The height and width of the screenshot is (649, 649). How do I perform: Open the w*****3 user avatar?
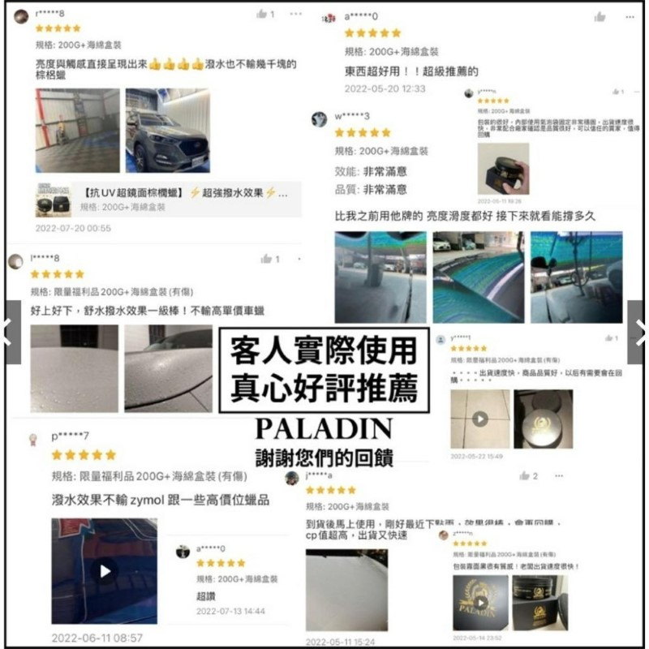pos(319,119)
